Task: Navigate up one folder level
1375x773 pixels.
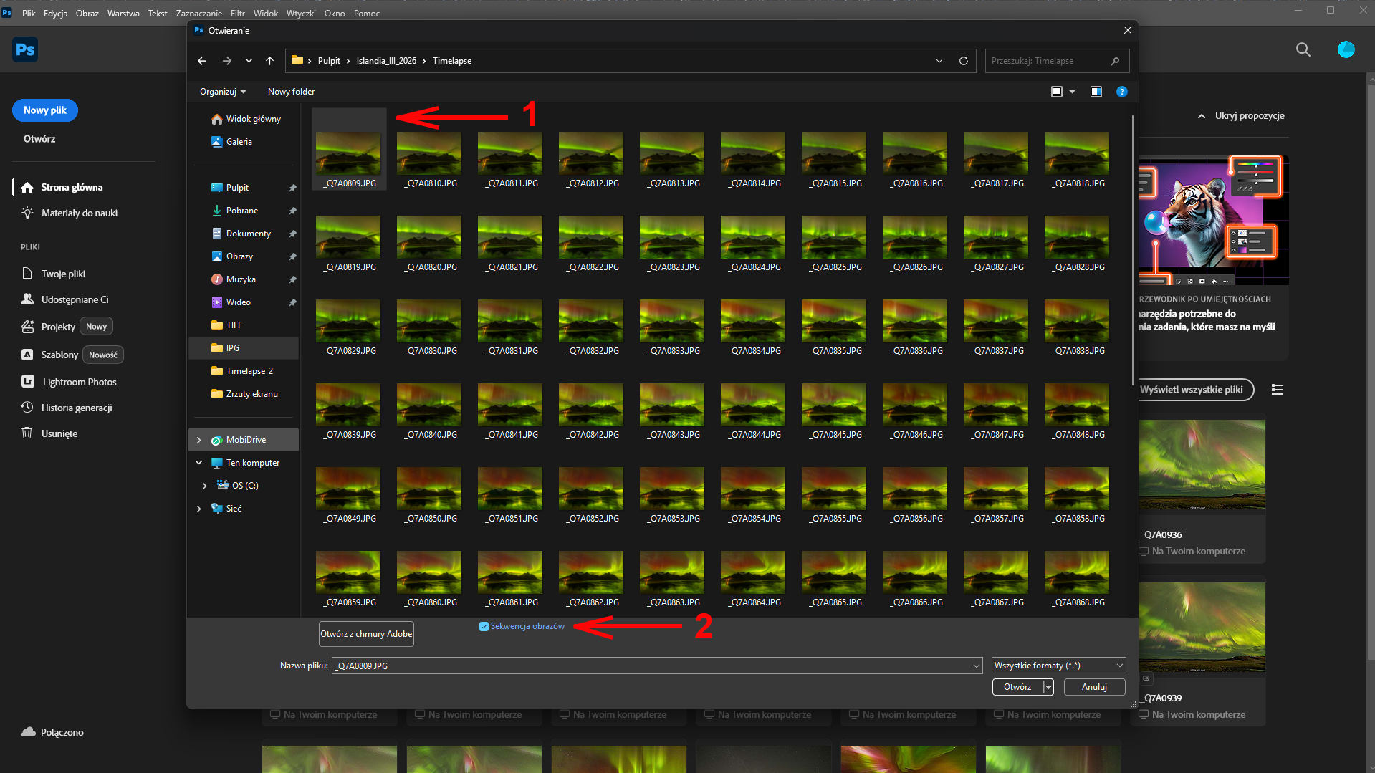Action: (269, 61)
